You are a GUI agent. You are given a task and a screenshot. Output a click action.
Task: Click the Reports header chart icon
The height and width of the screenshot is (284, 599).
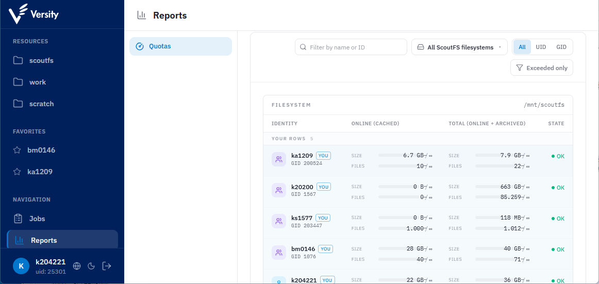[x=142, y=15]
